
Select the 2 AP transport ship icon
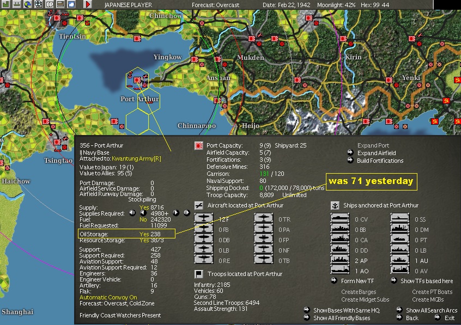[340, 260]
